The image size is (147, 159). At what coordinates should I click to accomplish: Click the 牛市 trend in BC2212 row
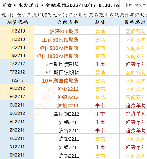(100, 114)
